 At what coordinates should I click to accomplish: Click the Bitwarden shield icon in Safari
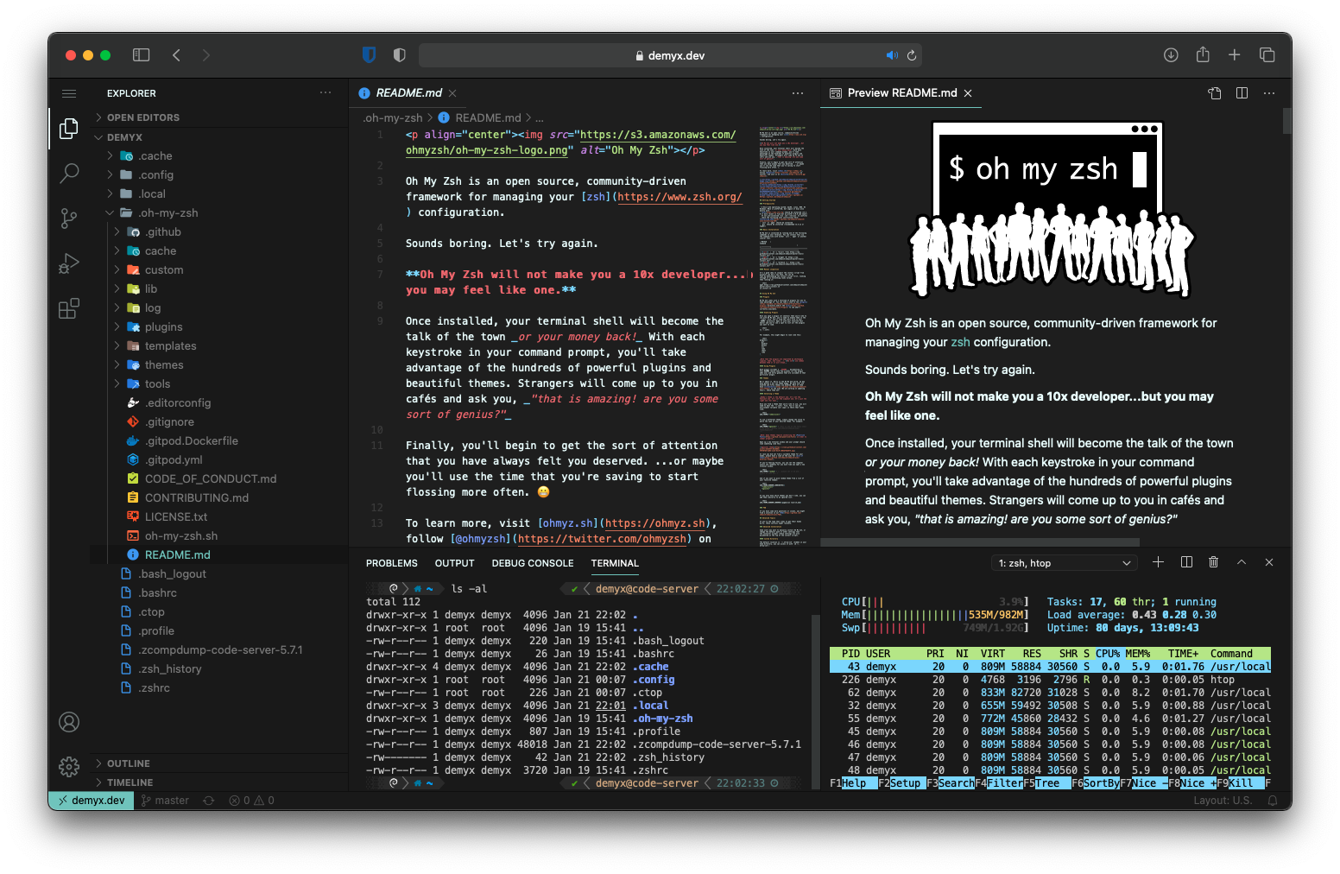[x=369, y=55]
